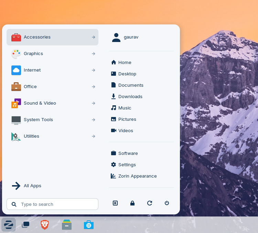The image size is (258, 233).
Task: Click the Zorin menu button in taskbar
Action: point(9,225)
